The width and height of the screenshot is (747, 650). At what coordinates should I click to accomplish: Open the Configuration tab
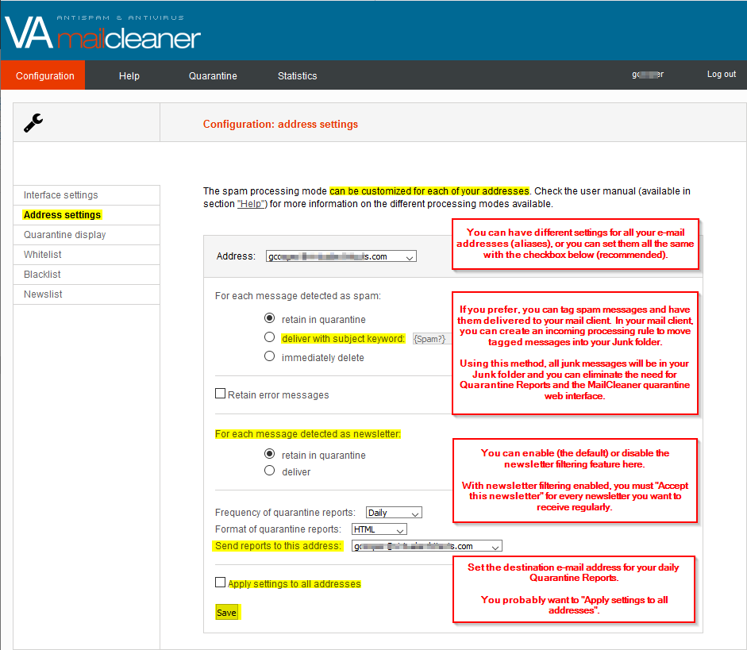pyautogui.click(x=43, y=75)
